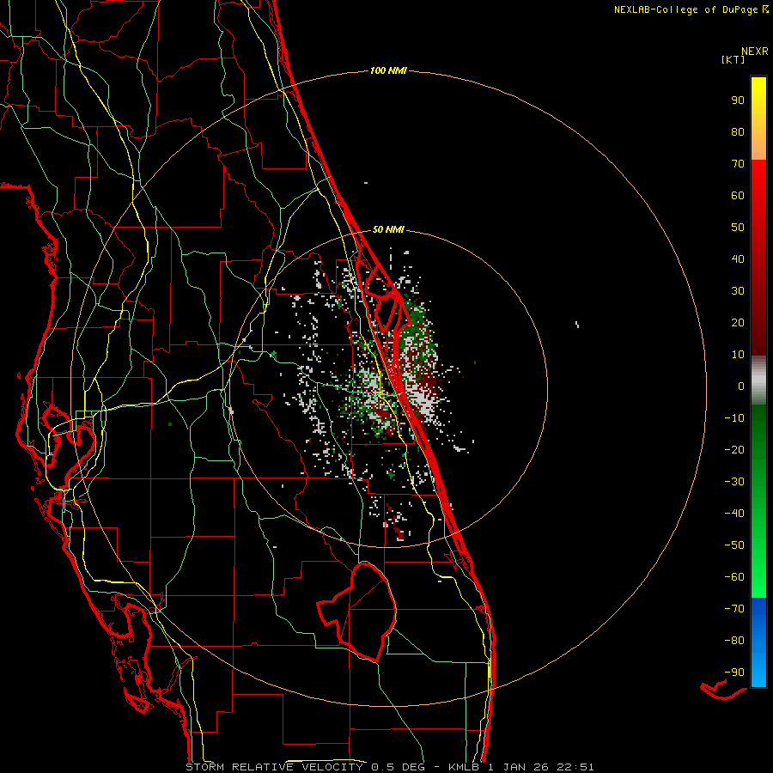This screenshot has width=773, height=773.
Task: Select the 100 NMI range ring label
Action: 388,70
